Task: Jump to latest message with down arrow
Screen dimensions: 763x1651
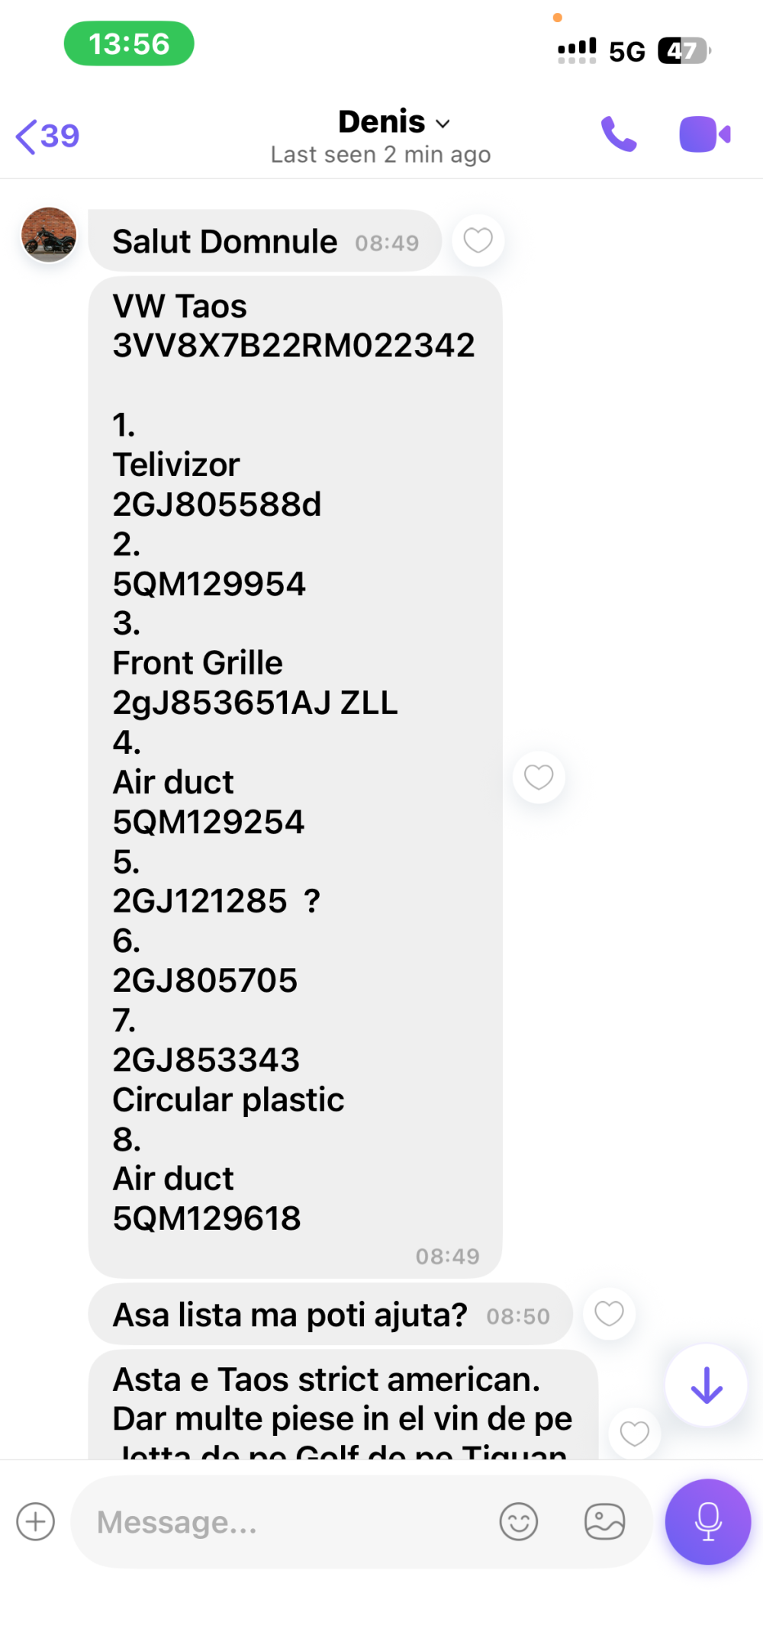Action: point(706,1385)
